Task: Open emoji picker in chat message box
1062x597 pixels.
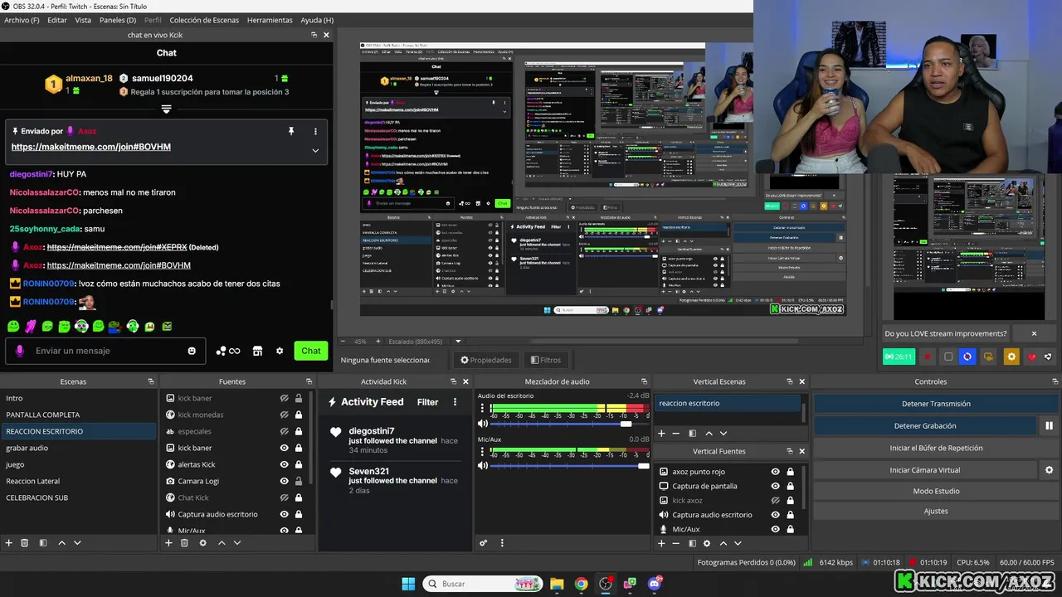Action: 192,351
